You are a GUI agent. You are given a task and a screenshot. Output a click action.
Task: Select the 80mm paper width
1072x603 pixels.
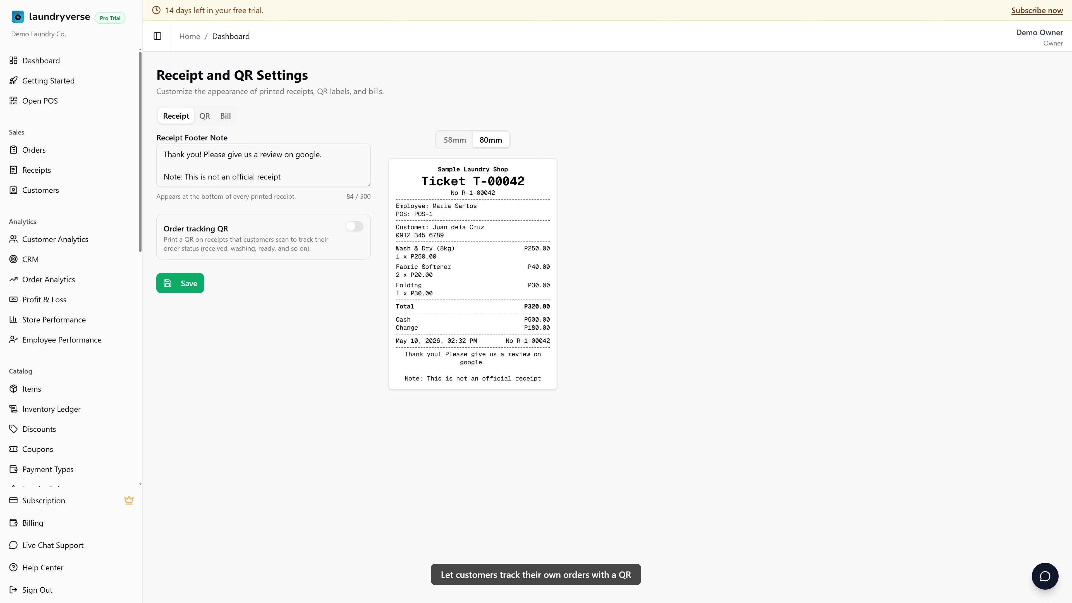click(x=491, y=140)
